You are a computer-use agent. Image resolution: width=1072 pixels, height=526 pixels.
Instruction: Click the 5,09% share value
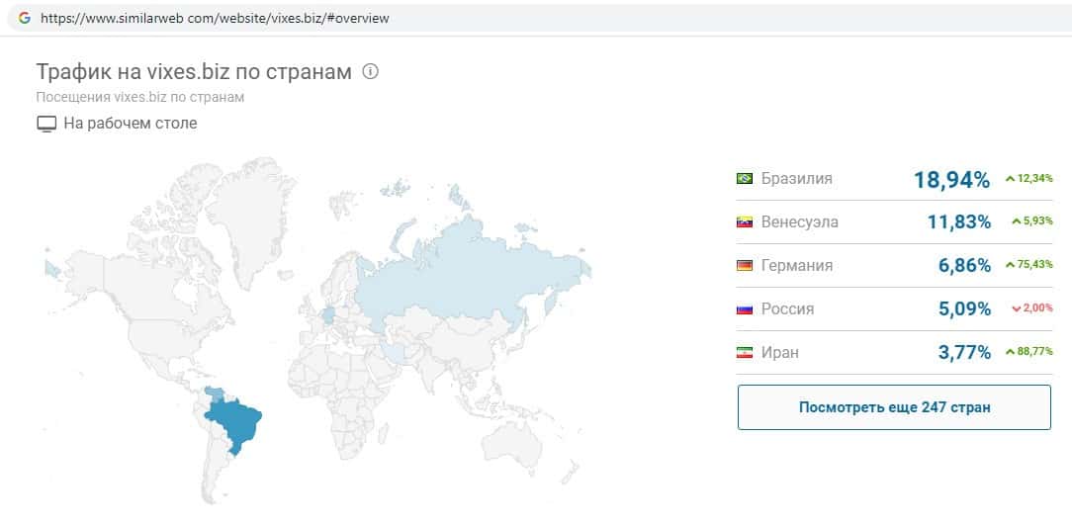[x=964, y=309]
